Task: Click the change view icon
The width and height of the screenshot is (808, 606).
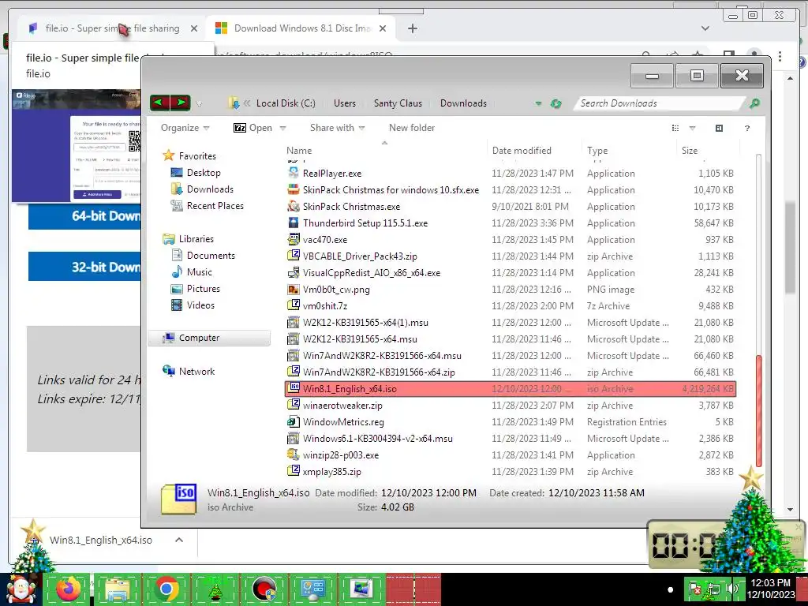Action: click(675, 128)
